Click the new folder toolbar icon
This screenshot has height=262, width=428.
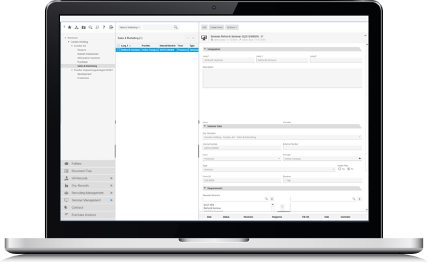[x=83, y=27]
